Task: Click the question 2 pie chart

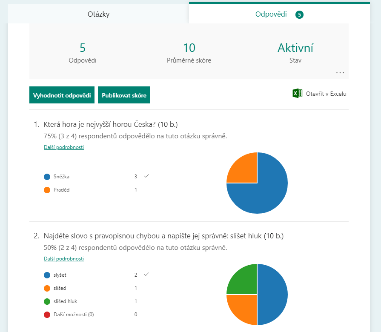Action: (x=257, y=295)
